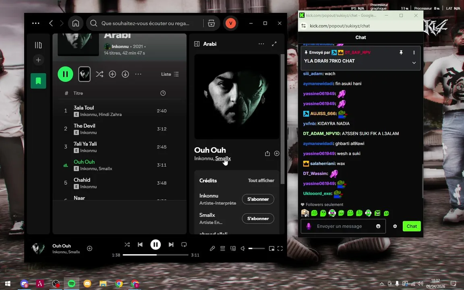Open the connect to a device panel
Image resolution: width=464 pixels, height=290 pixels.
[233, 249]
